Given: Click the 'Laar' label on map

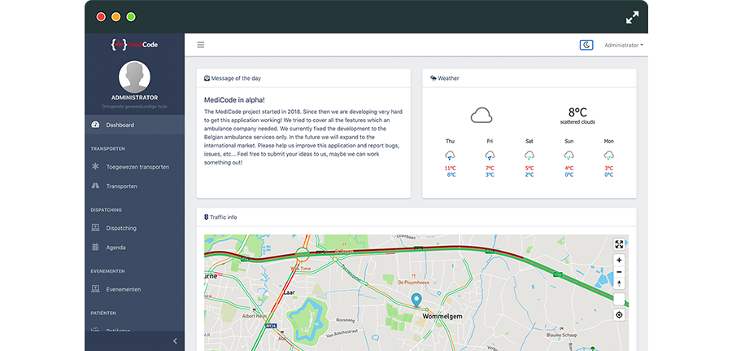Looking at the screenshot, I should click(x=290, y=292).
